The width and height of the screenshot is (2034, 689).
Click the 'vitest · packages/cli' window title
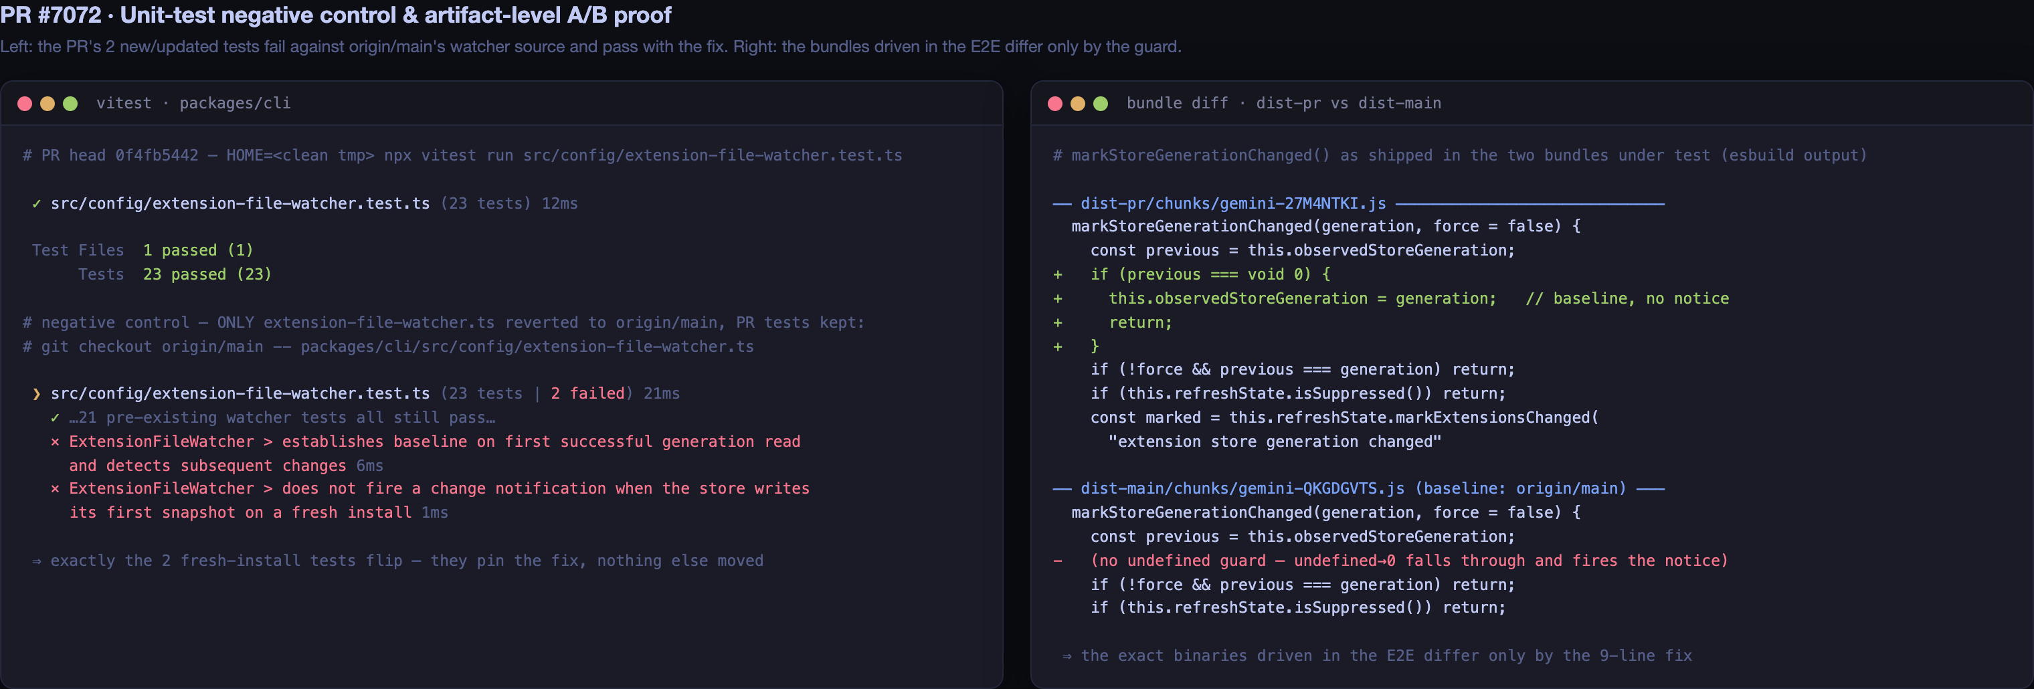click(193, 104)
